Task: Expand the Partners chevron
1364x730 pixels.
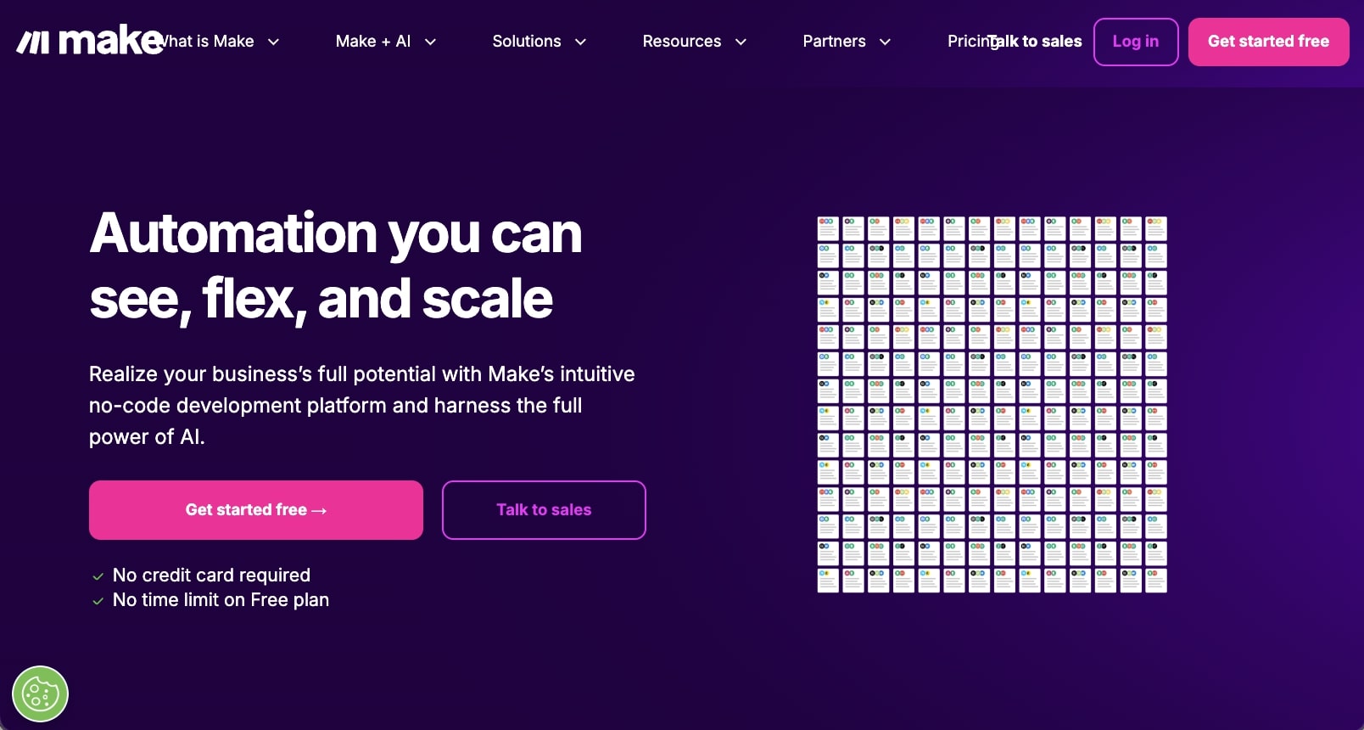Action: 885,42
